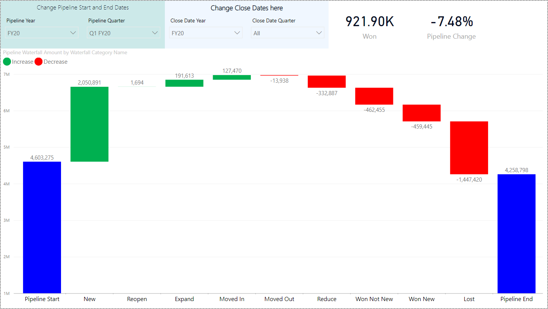Click the red Decrease legend circle
The width and height of the screenshot is (548, 309).
[x=39, y=62]
